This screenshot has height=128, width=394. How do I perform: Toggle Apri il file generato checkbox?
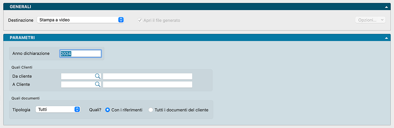pos(140,20)
